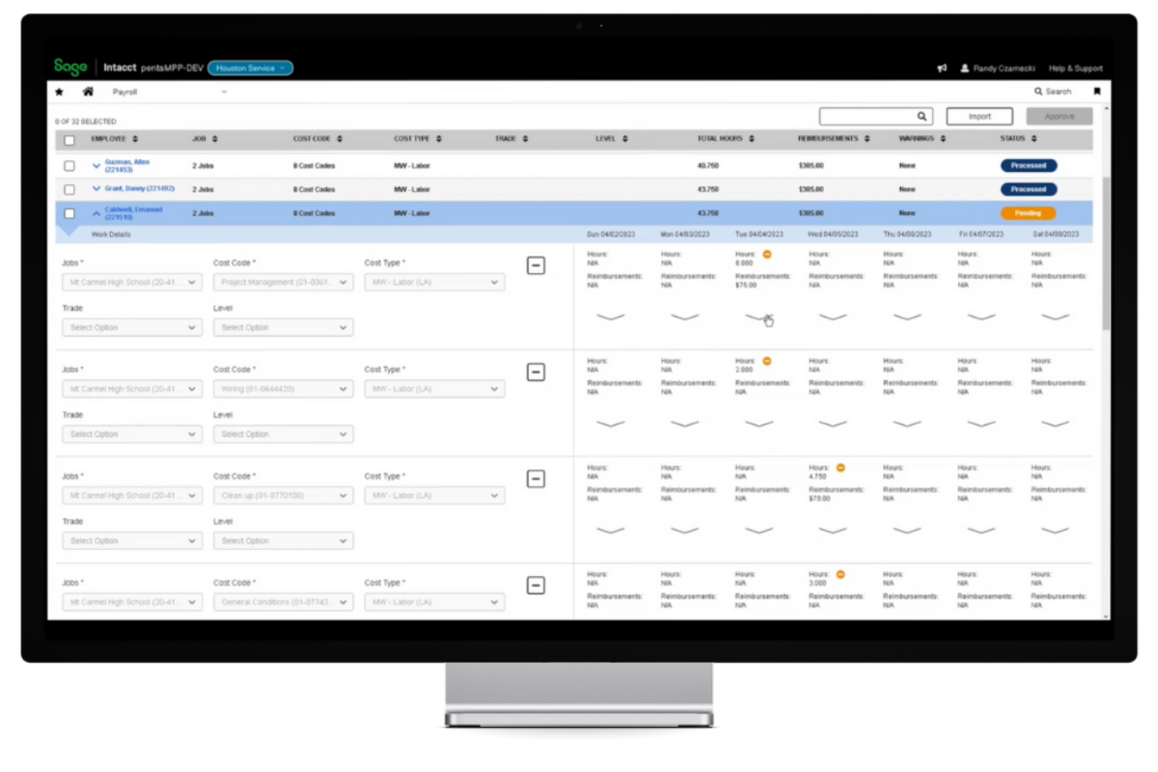Check the checkbox for Caldwell, Emanuel's row
Image resolution: width=1158 pixels, height=772 pixels.
pyautogui.click(x=69, y=212)
